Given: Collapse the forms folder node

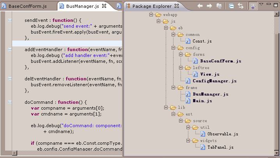Looking at the screenshot, I should (x=181, y=54).
